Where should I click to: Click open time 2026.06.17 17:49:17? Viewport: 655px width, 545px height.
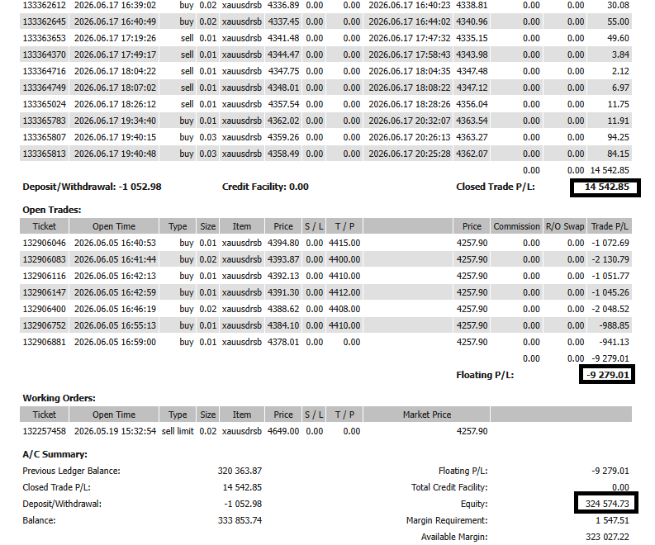point(115,54)
